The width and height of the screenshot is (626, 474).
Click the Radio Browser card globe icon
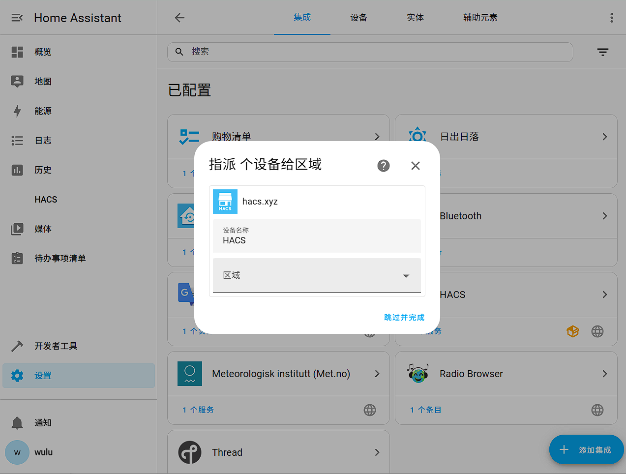coord(597,410)
